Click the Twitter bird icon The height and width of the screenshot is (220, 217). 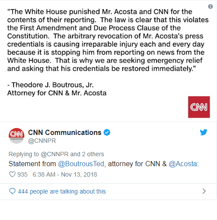204,132
